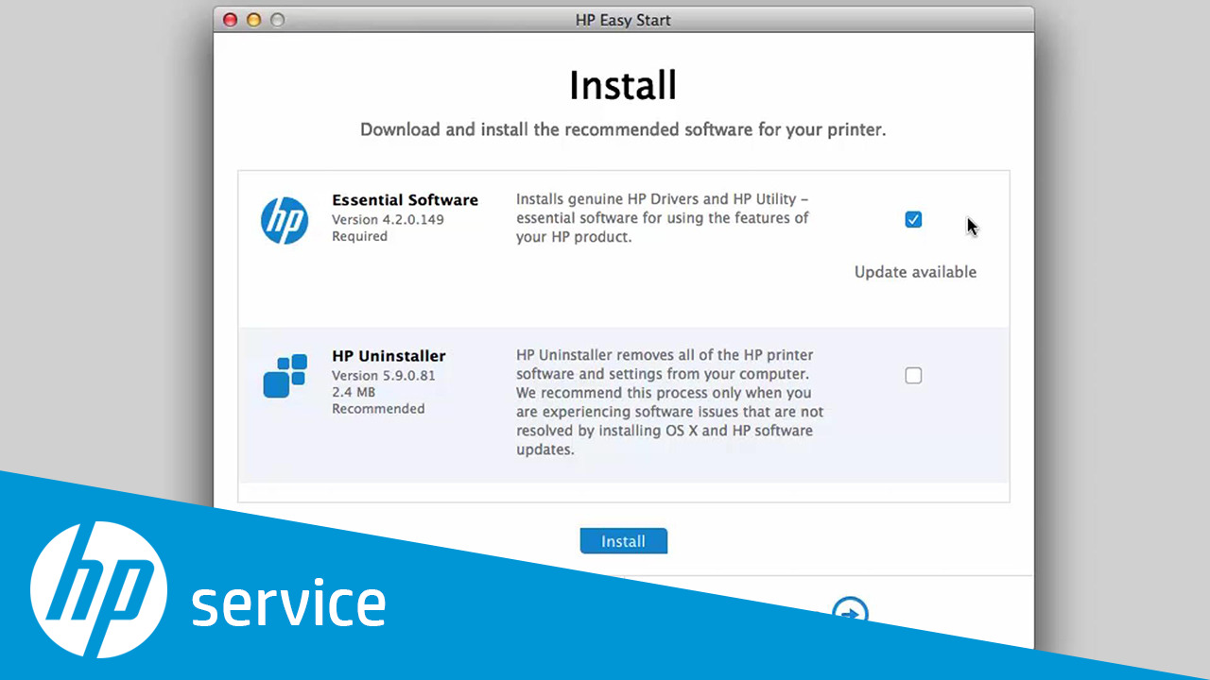Click the large Install heading
Screen dimensions: 1210x680
tap(623, 86)
